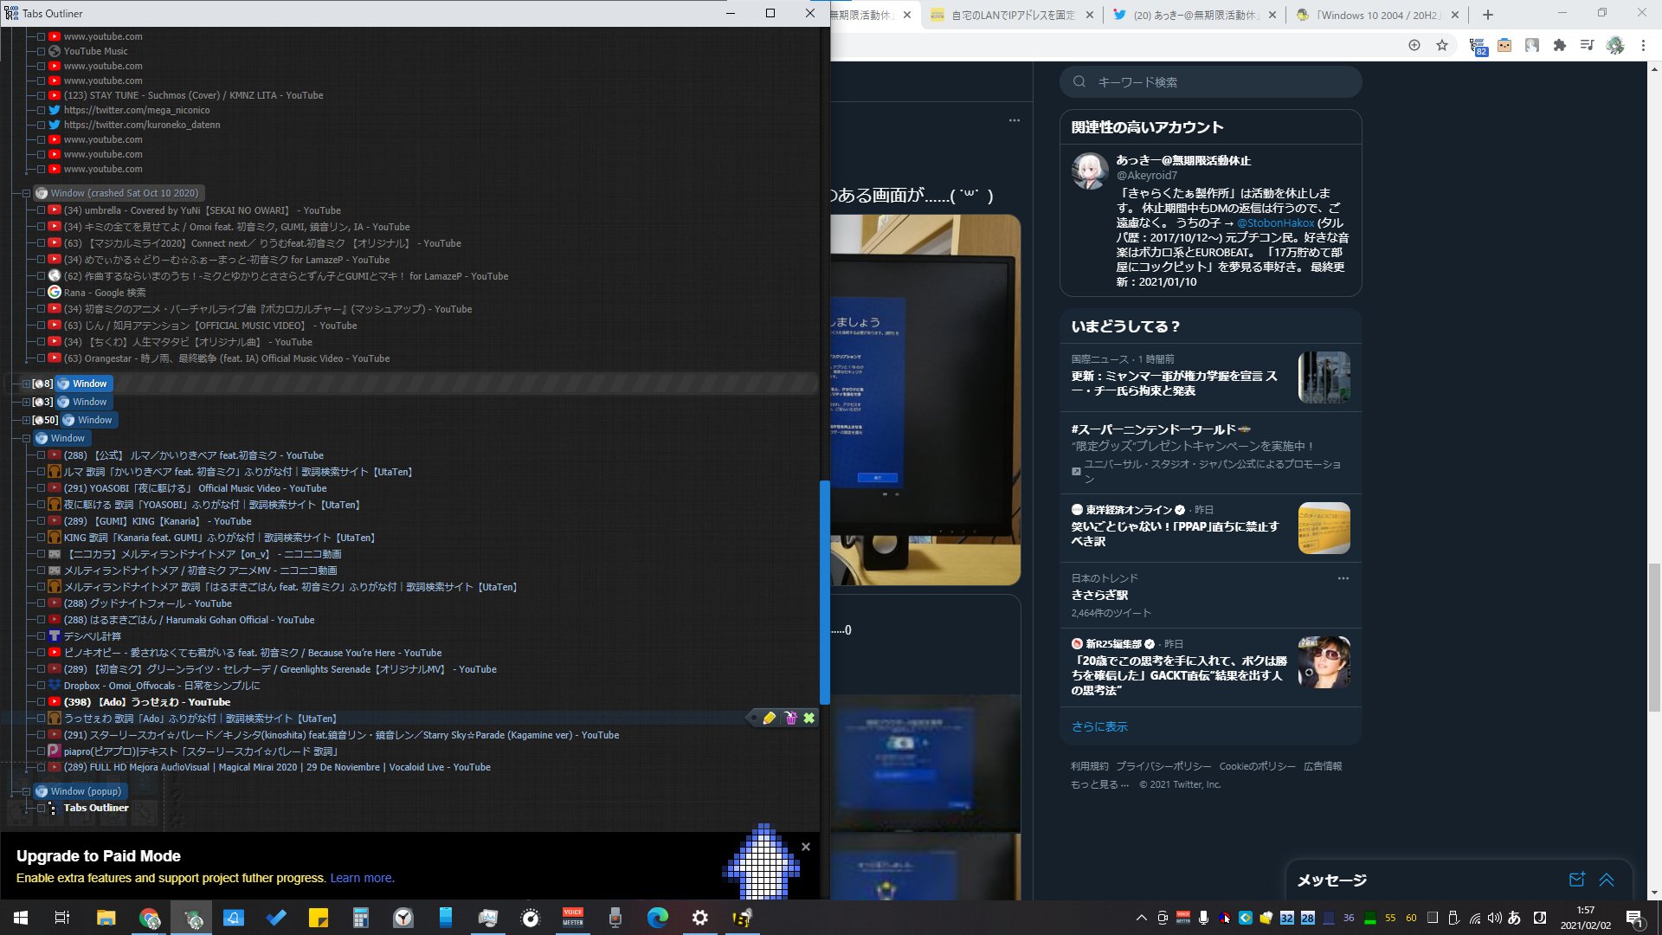Viewport: 1662px width, 935px height.
Task: Expand the [8] Window node
Action: (x=26, y=384)
